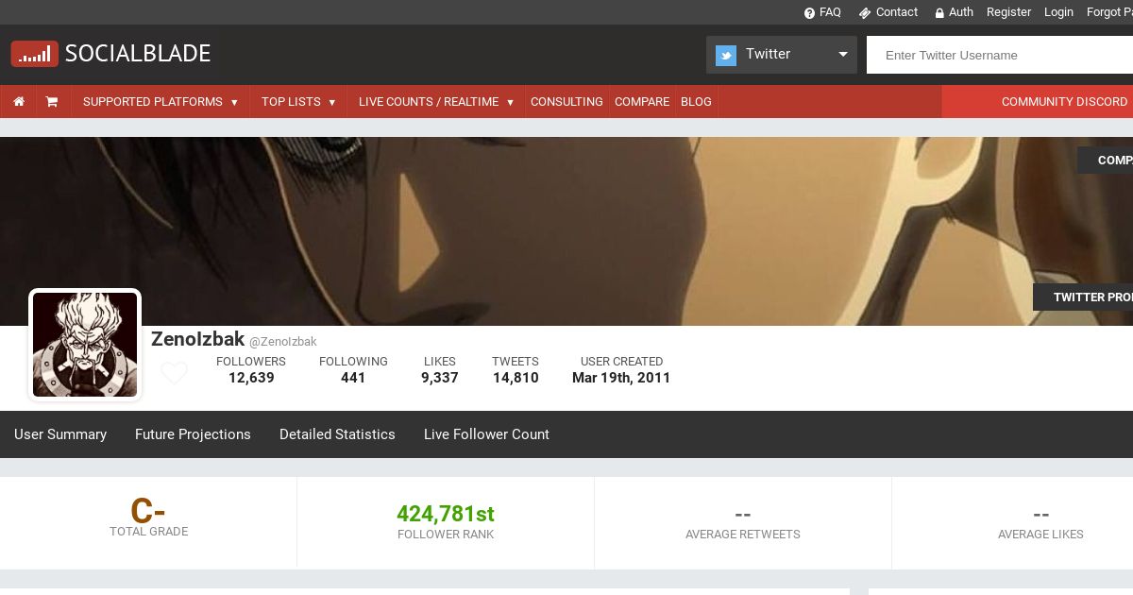Switch to the Detailed Statistics tab
1133x595 pixels.
click(x=337, y=434)
